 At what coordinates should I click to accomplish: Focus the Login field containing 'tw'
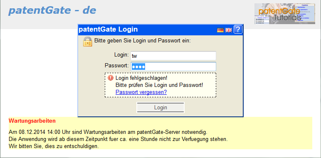click(173, 56)
